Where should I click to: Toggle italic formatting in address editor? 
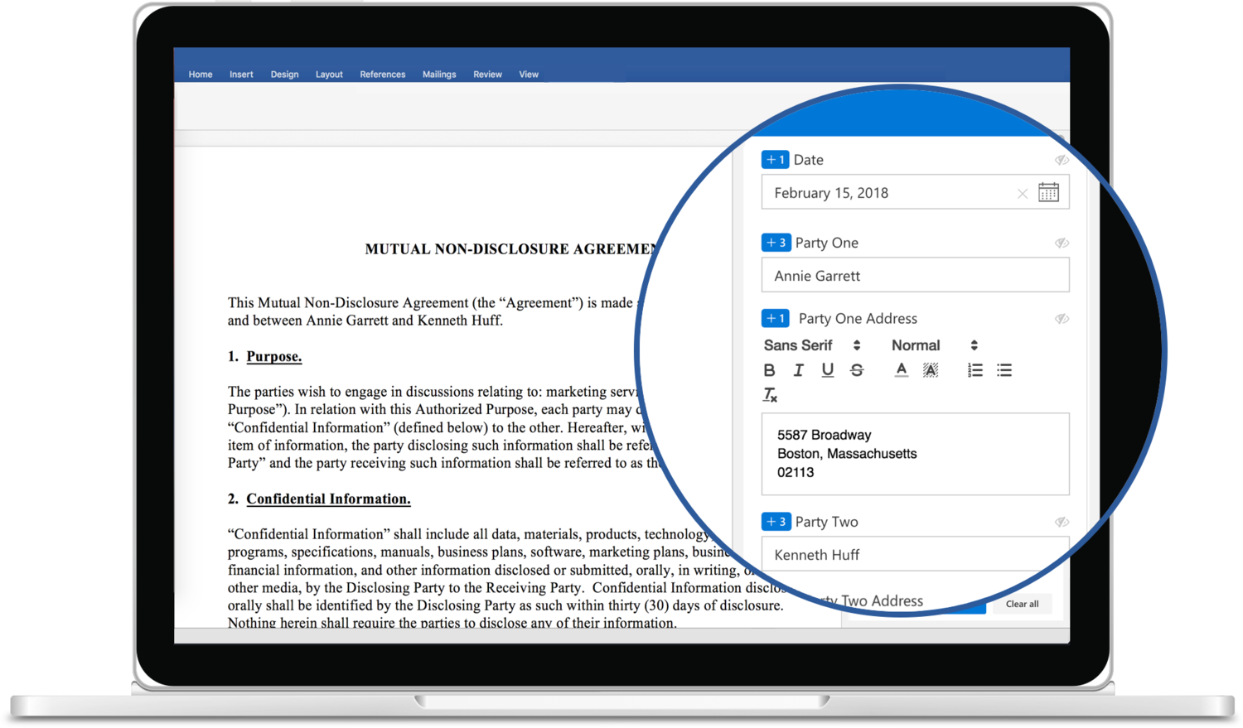(x=798, y=370)
